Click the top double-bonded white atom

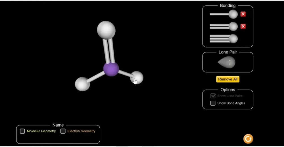click(106, 30)
